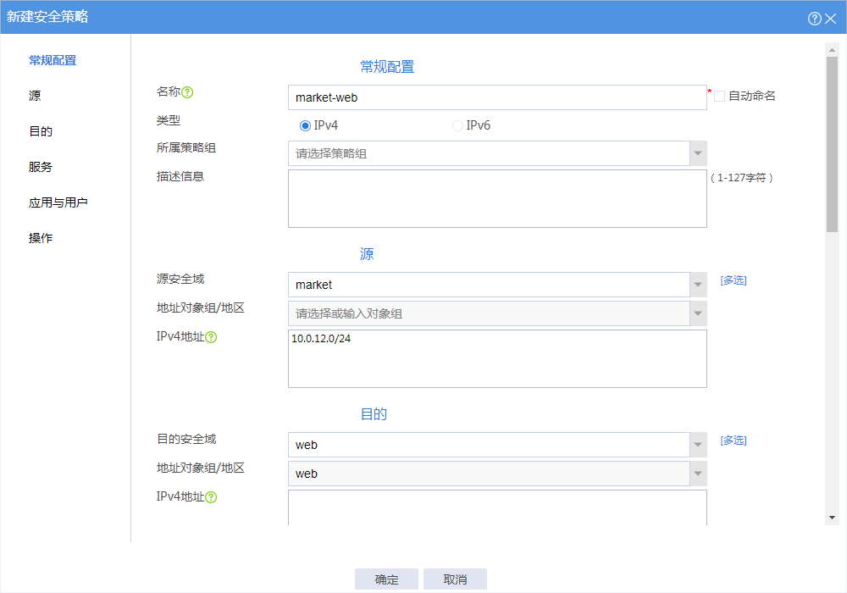Open source 地址对象组/地区 dropdown
Screen dimensions: 847x593
[x=698, y=313]
